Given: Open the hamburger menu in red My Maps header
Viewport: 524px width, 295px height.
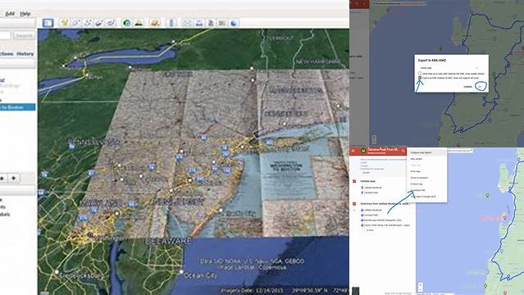Looking at the screenshot, I should tap(353, 151).
